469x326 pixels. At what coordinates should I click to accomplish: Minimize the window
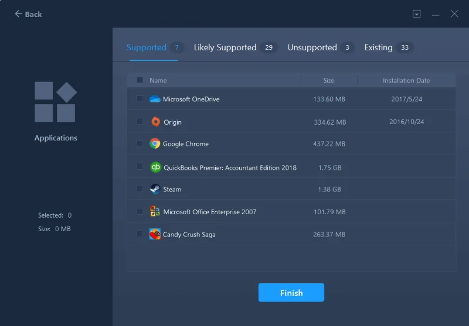tap(435, 14)
